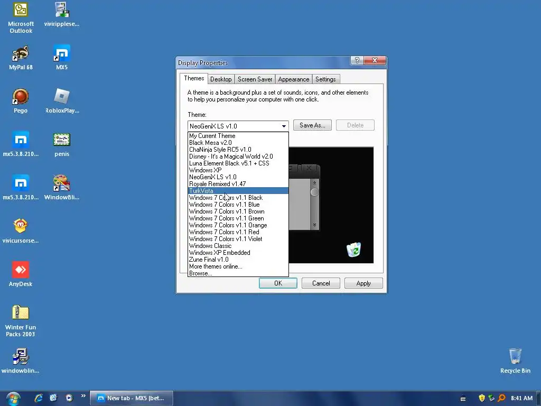Open the Appearance tab

[x=294, y=79]
